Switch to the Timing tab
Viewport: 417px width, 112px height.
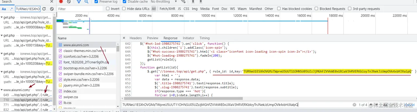click(204, 38)
